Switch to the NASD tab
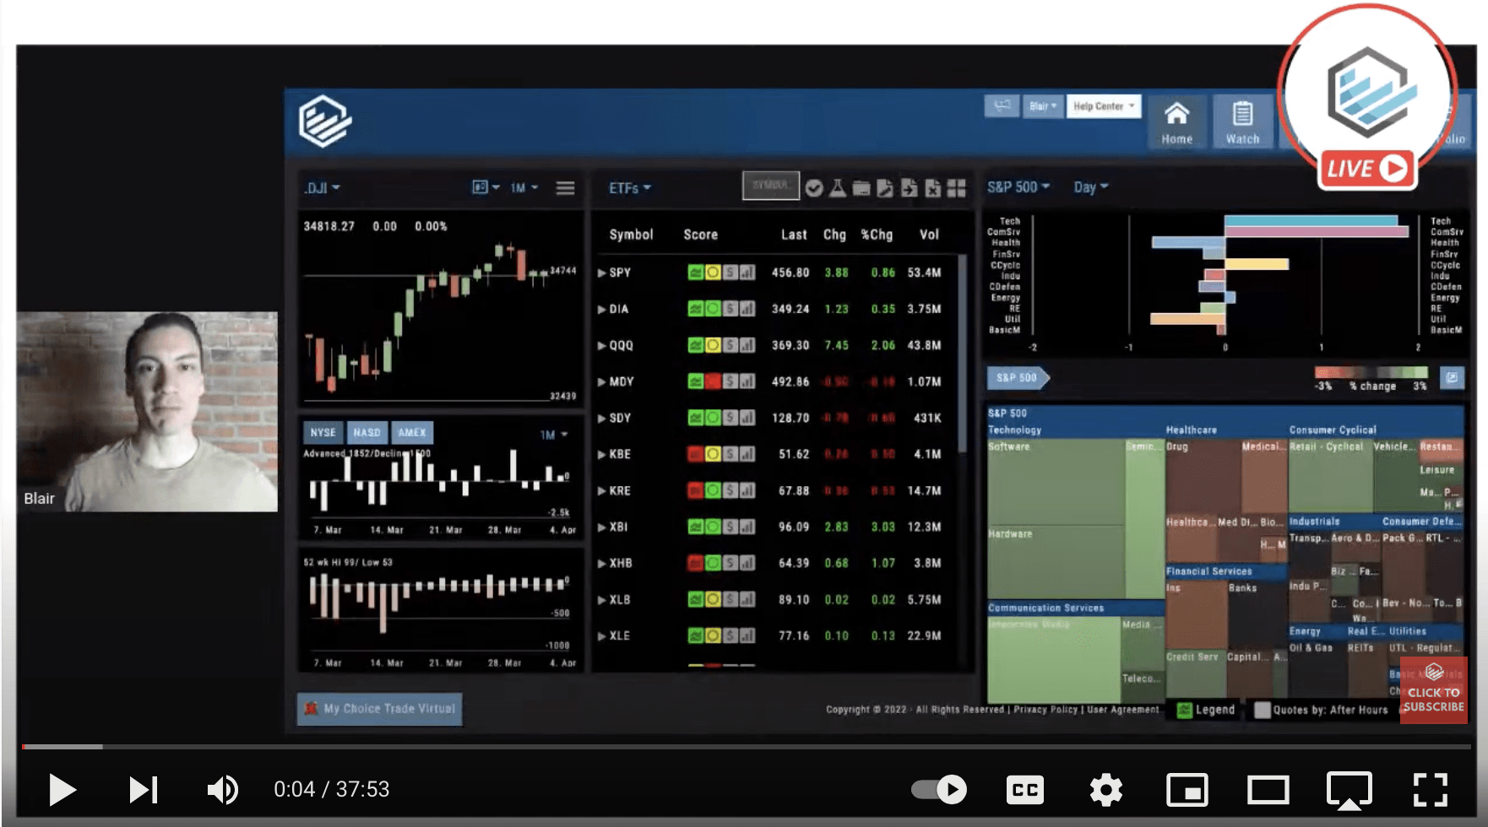This screenshot has width=1488, height=827. pos(367,432)
